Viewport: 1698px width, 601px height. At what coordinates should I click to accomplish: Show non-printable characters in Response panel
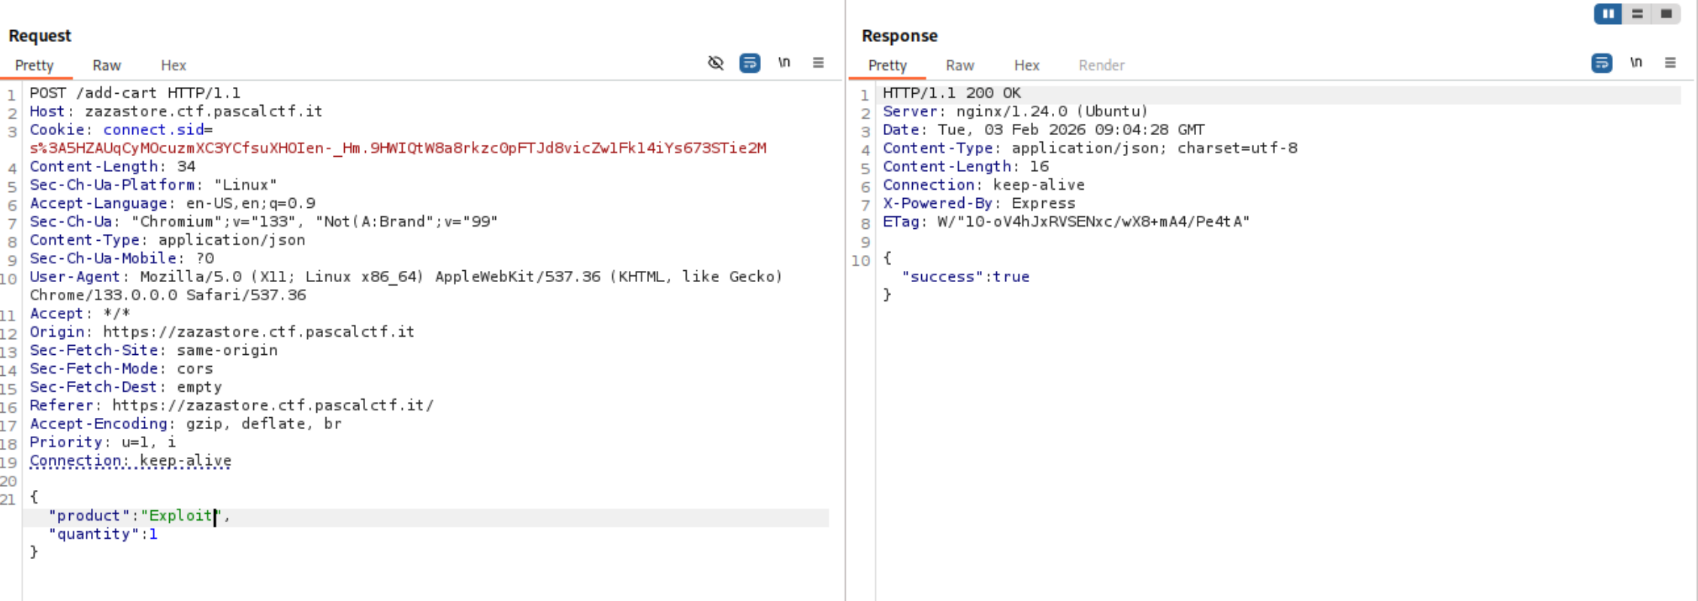1636,63
